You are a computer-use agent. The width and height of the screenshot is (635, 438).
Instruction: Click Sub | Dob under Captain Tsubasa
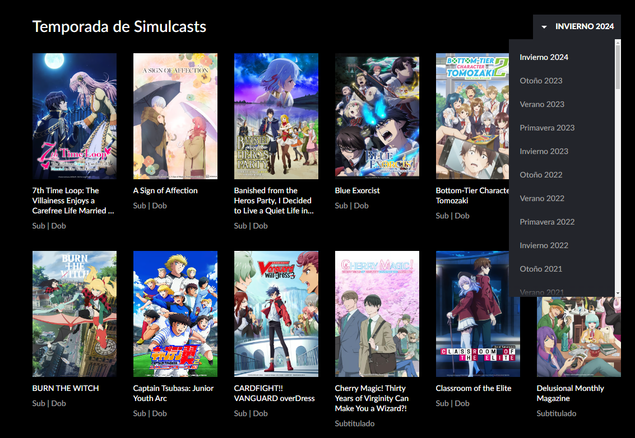click(x=150, y=413)
